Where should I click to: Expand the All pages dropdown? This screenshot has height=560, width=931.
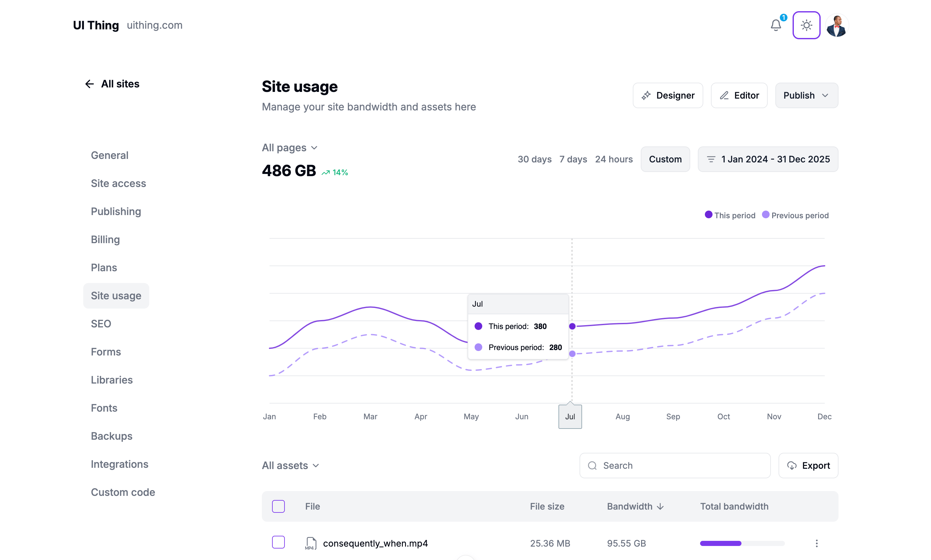click(x=290, y=147)
